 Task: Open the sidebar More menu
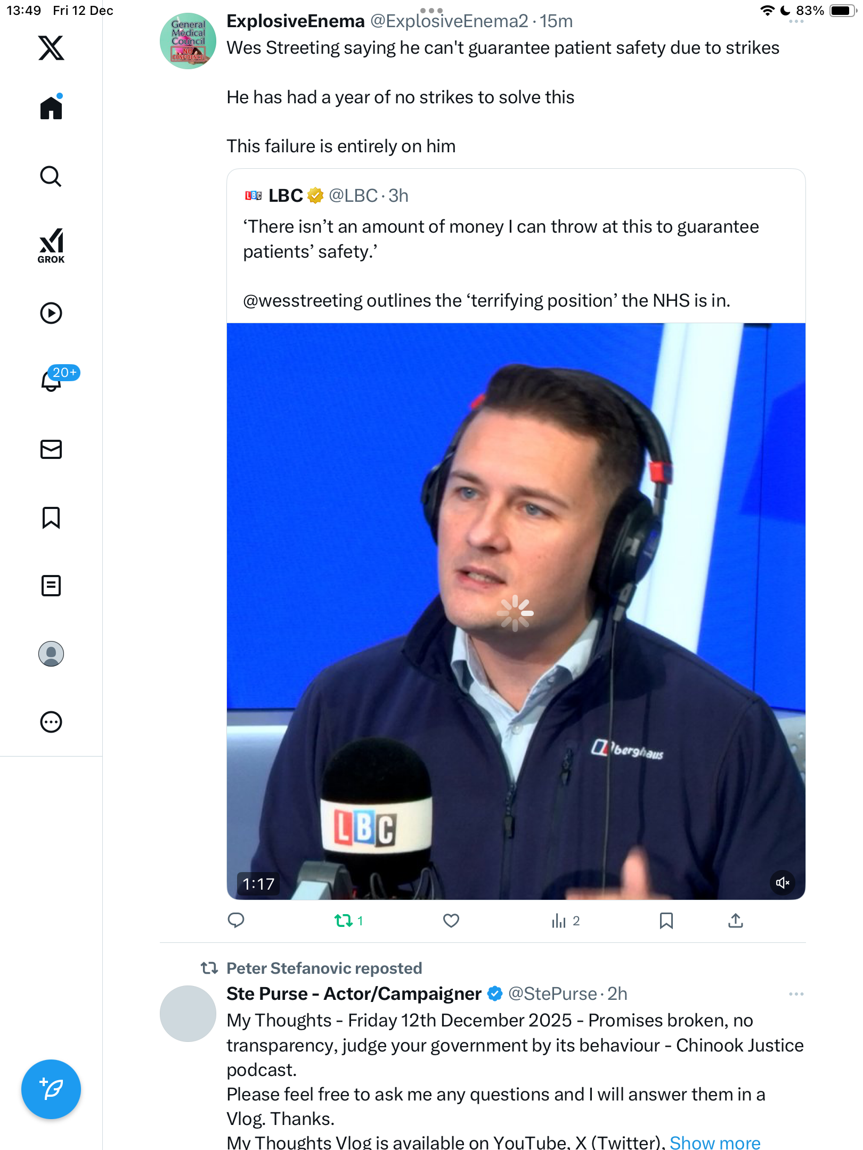coord(51,722)
